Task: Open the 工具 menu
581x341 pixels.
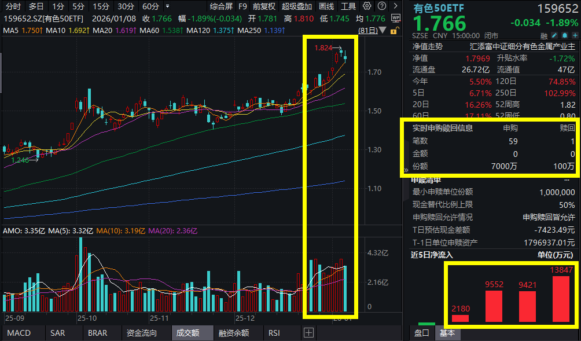Action: point(349,6)
